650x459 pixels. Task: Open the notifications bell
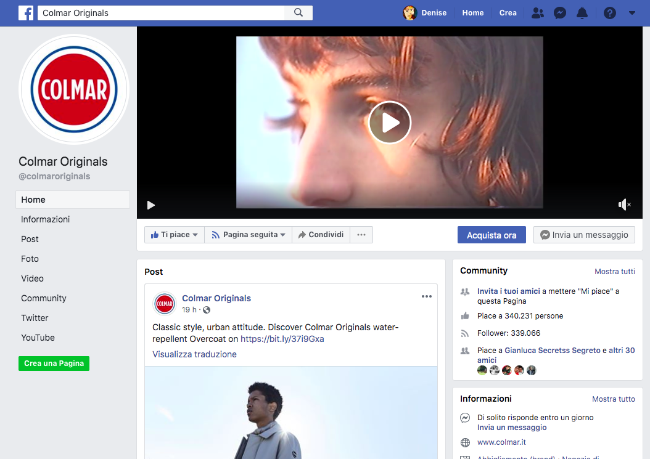click(582, 13)
